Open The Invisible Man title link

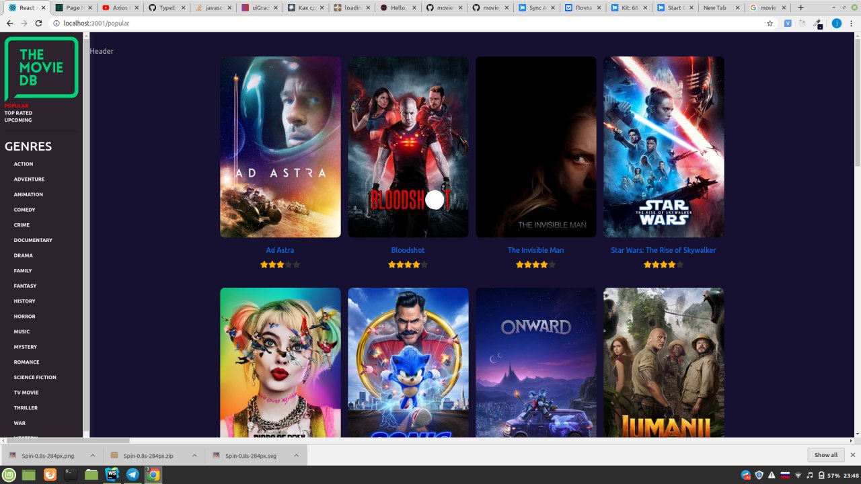pos(535,250)
